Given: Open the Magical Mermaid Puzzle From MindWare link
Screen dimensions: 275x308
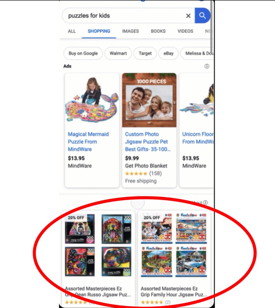Looking at the screenshot, I should (x=88, y=142).
